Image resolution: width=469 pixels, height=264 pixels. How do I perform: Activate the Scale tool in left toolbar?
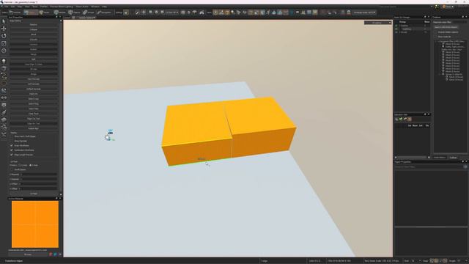pyautogui.click(x=4, y=43)
